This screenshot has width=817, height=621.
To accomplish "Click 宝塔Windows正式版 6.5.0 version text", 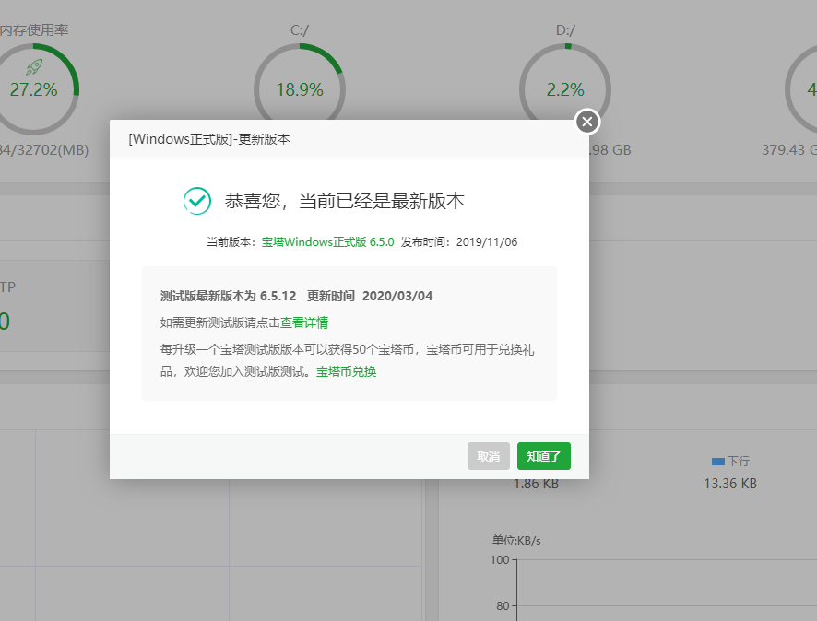I will (x=327, y=242).
